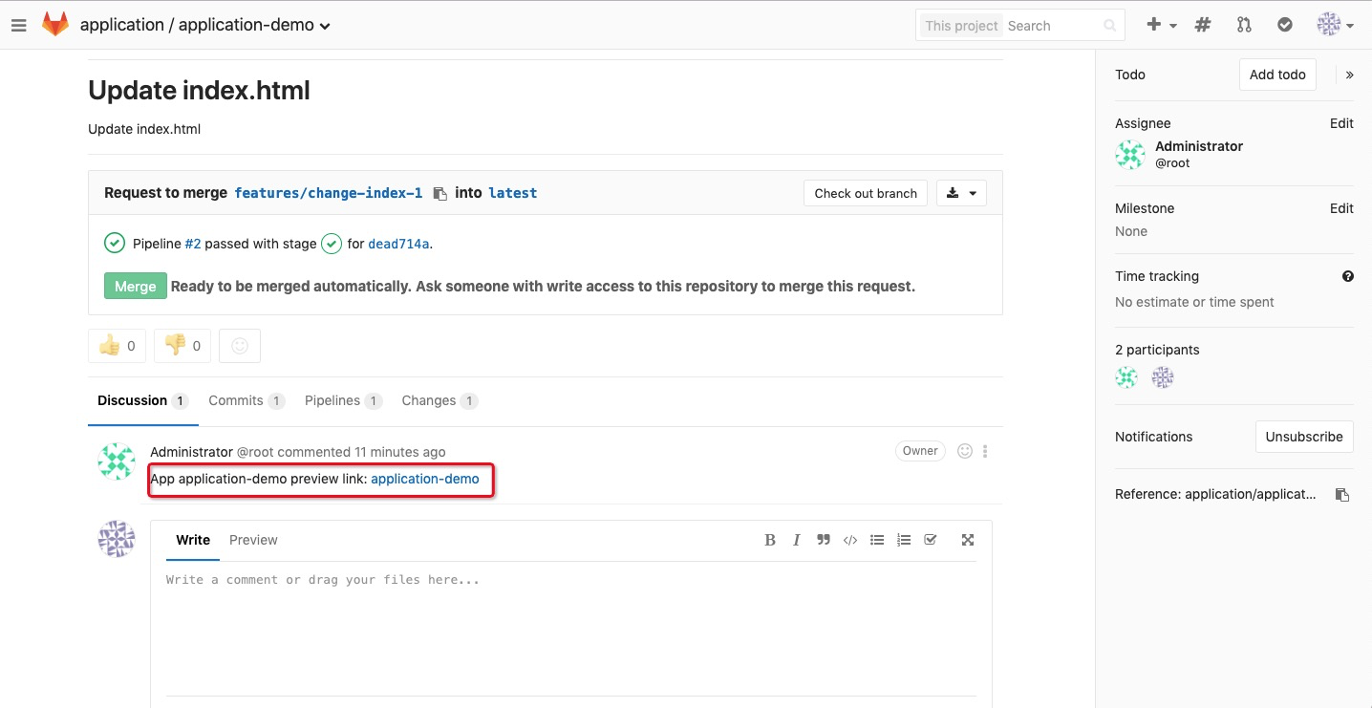Screen dimensions: 1372x708
Task: Add an emoji reaction with smiley
Action: point(240,346)
